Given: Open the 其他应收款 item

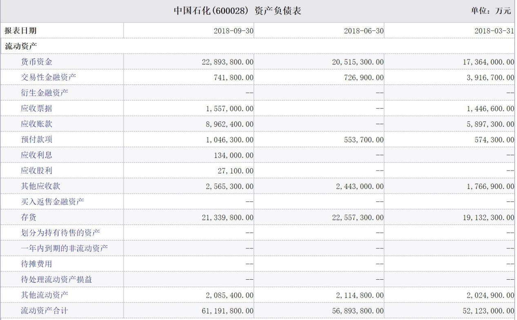Looking at the screenshot, I should point(40,186).
